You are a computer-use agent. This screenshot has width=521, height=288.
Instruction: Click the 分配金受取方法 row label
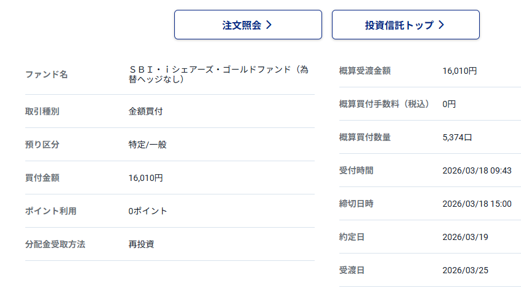[55, 244]
